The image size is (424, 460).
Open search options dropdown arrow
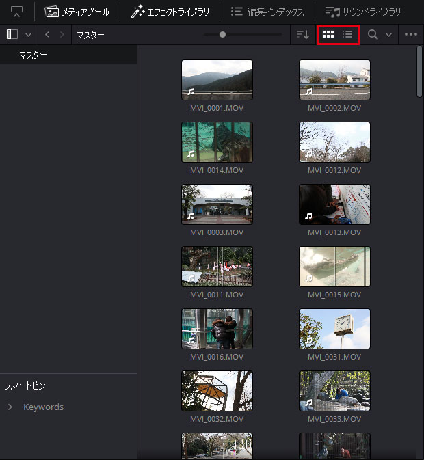point(388,34)
